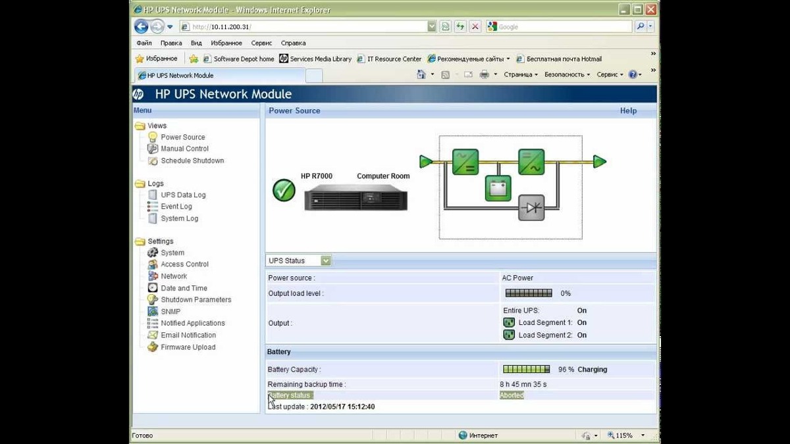Click the Date and Time clock icon
This screenshot has height=444, width=790.
(153, 288)
